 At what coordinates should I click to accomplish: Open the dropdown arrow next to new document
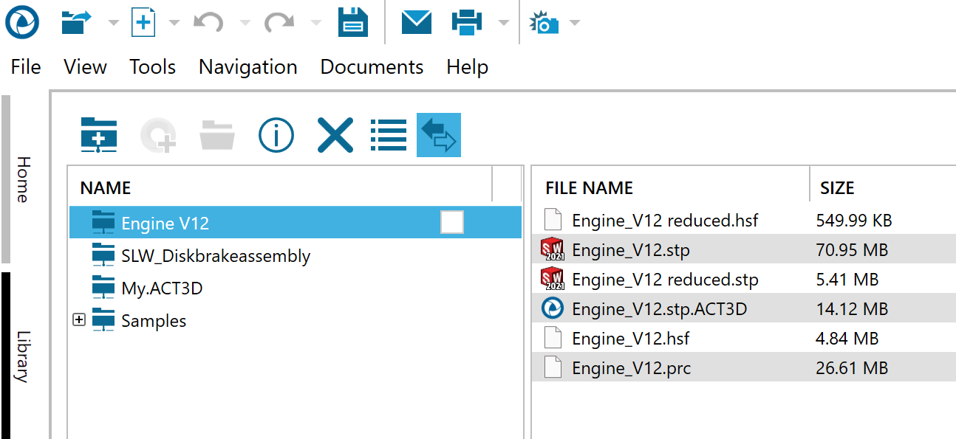174,22
